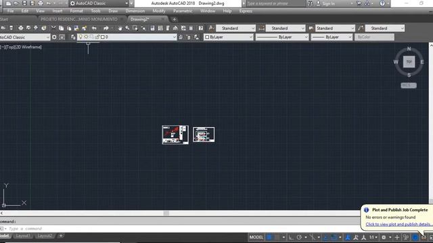Click Make Object's Layer Current icon

pyautogui.click(x=181, y=37)
